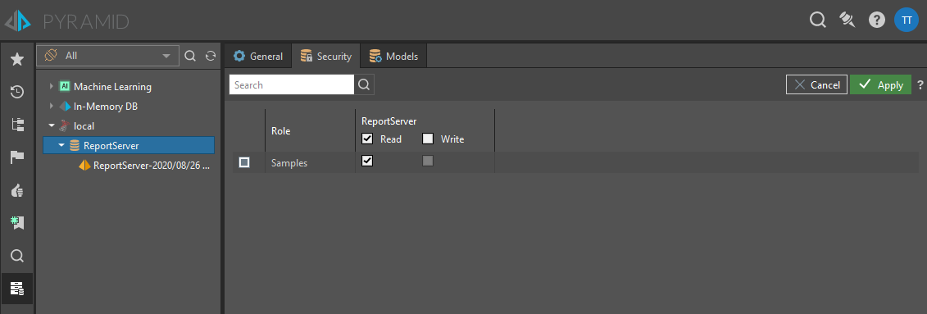927x314 pixels.
Task: Open the TT user profile avatar
Action: (x=907, y=20)
